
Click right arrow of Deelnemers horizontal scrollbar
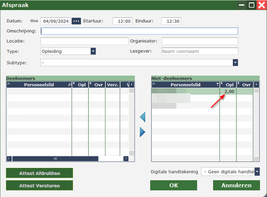click(126, 159)
